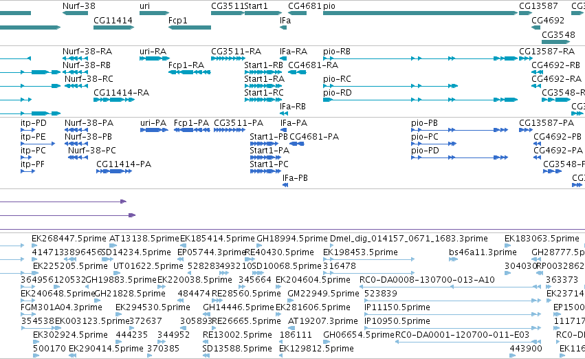
Task: Open the IFa-PB protein label
Action: pyautogui.click(x=295, y=178)
